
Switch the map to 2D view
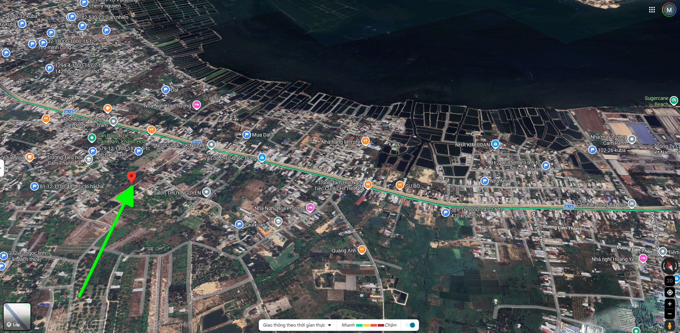(670, 281)
